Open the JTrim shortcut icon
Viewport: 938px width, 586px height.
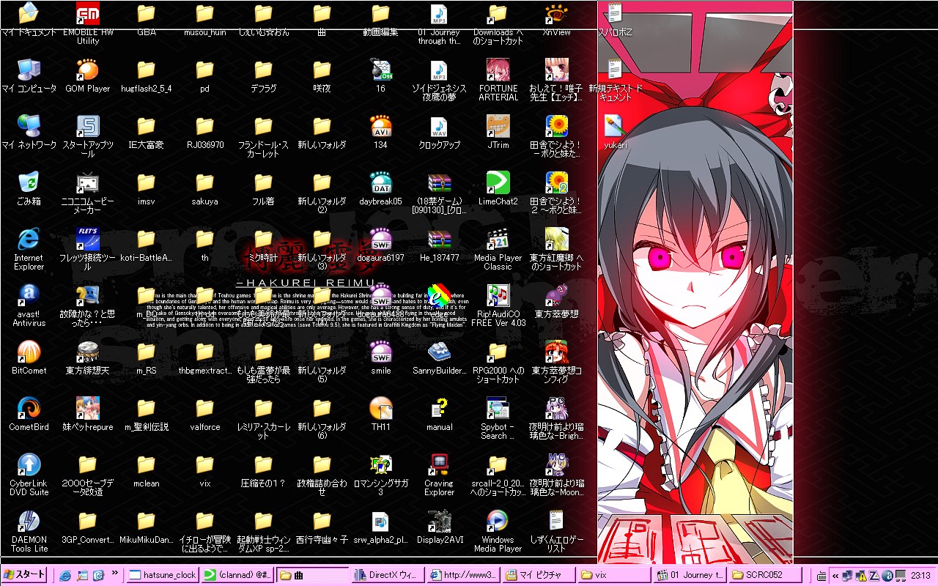(x=498, y=126)
